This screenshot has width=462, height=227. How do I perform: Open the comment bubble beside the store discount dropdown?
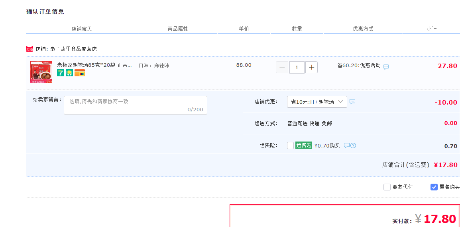pyautogui.click(x=352, y=102)
